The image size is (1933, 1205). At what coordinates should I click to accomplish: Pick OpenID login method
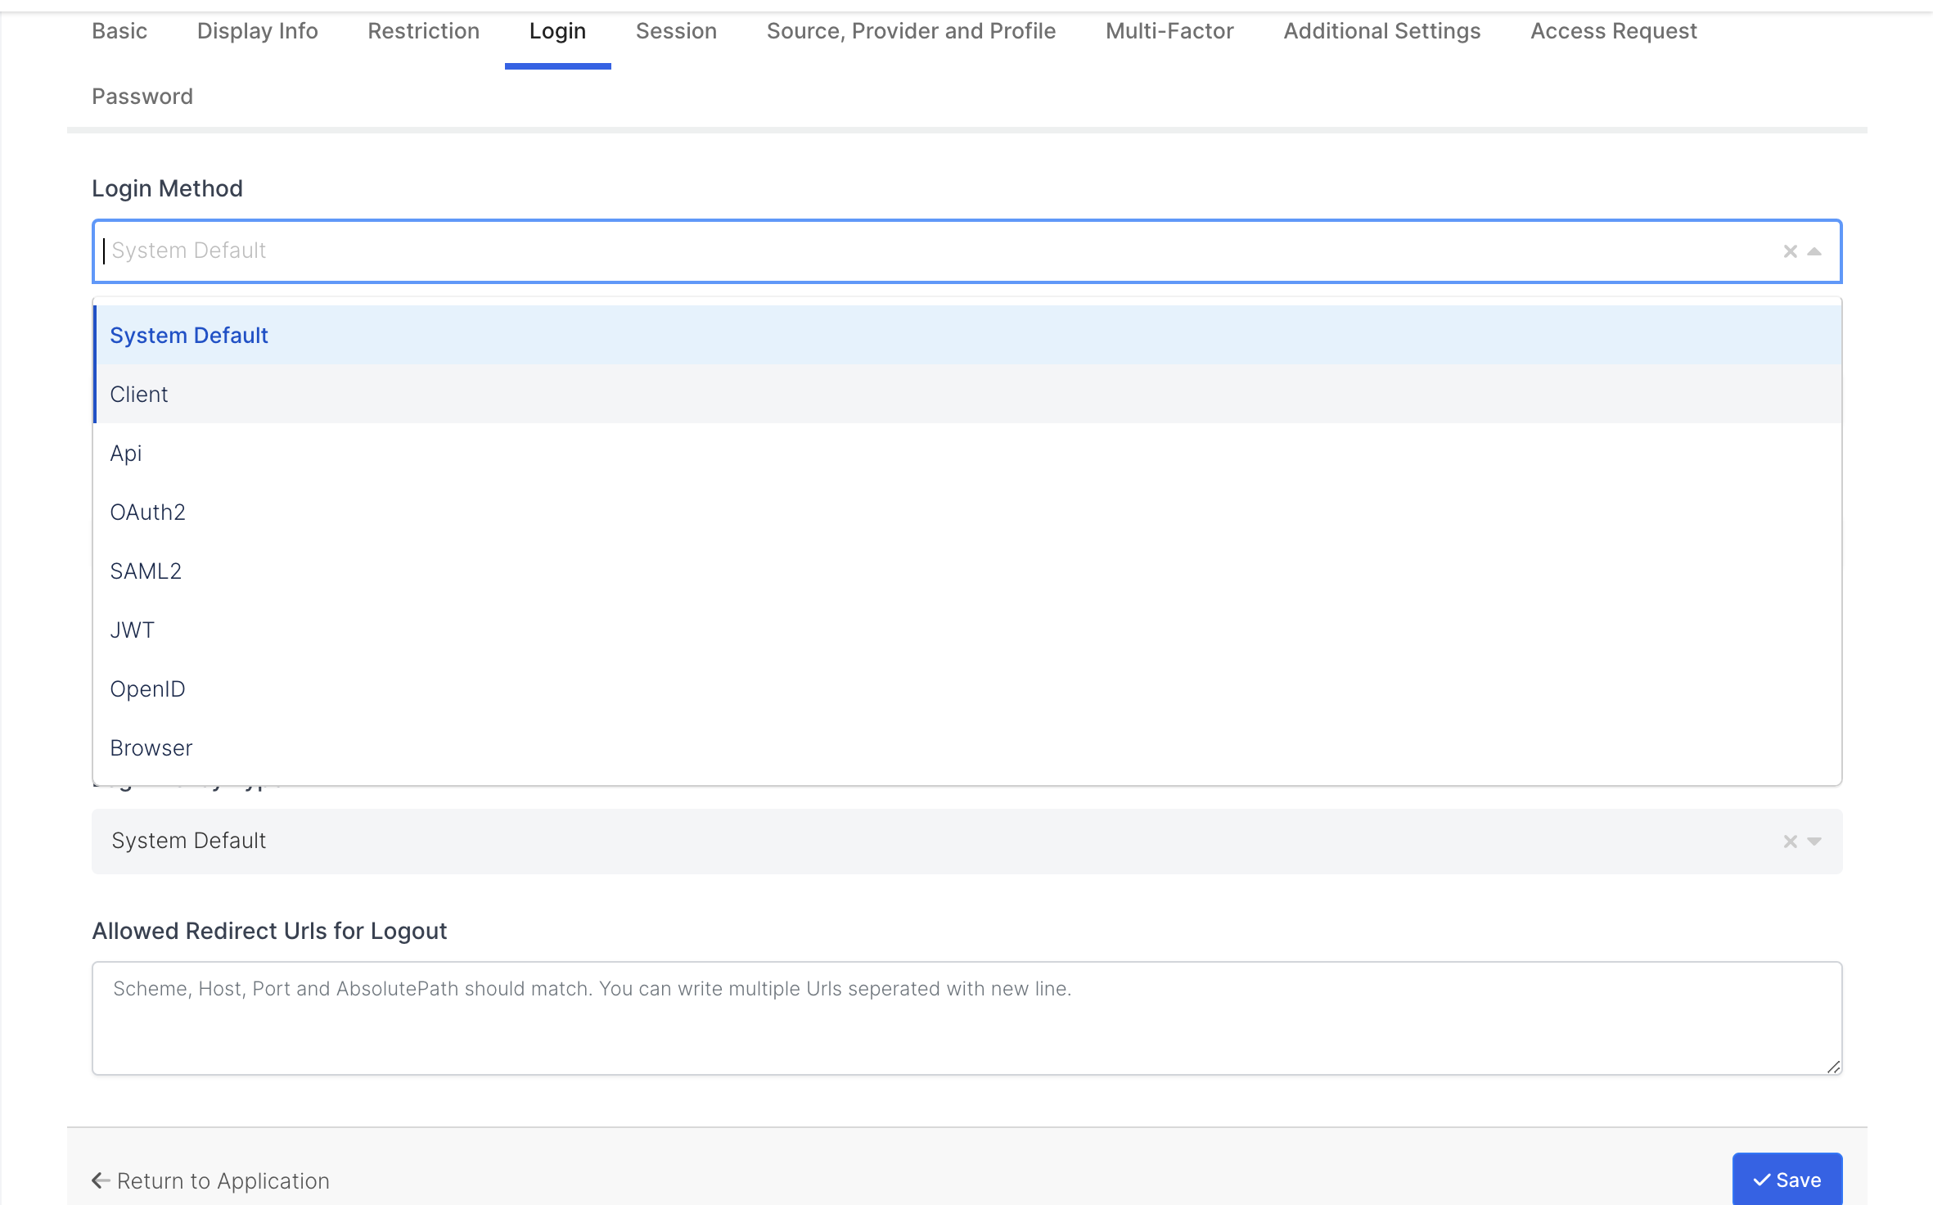[147, 689]
